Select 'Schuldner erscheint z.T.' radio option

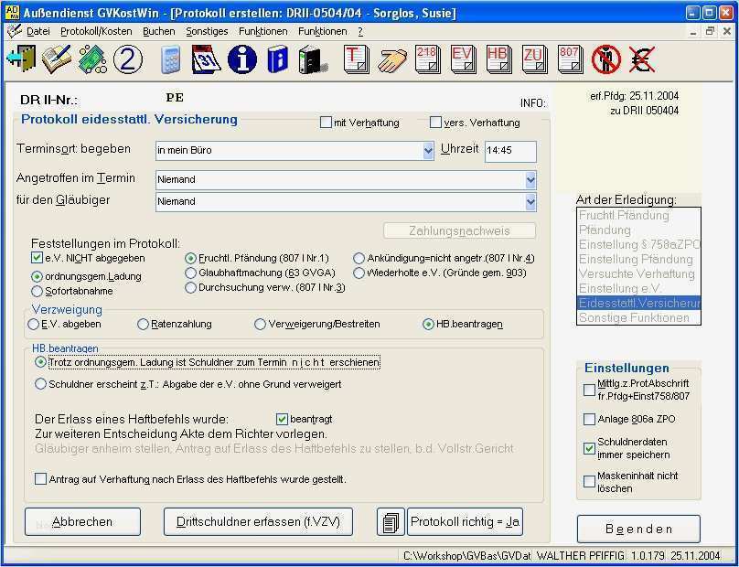click(x=41, y=384)
